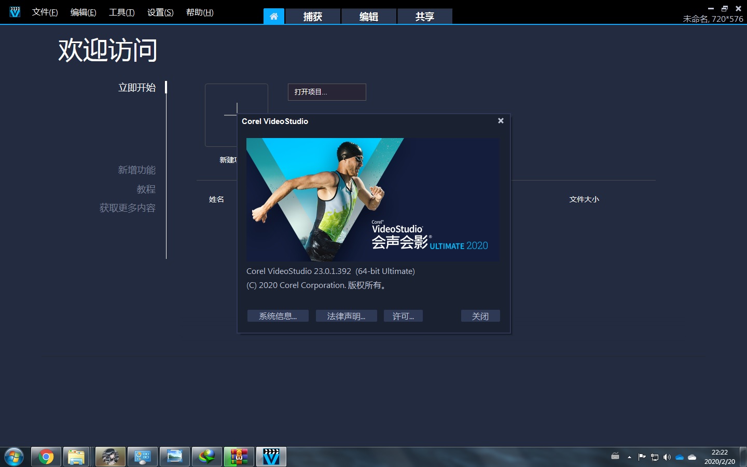Click the 关闭 button in dialog

pyautogui.click(x=480, y=316)
